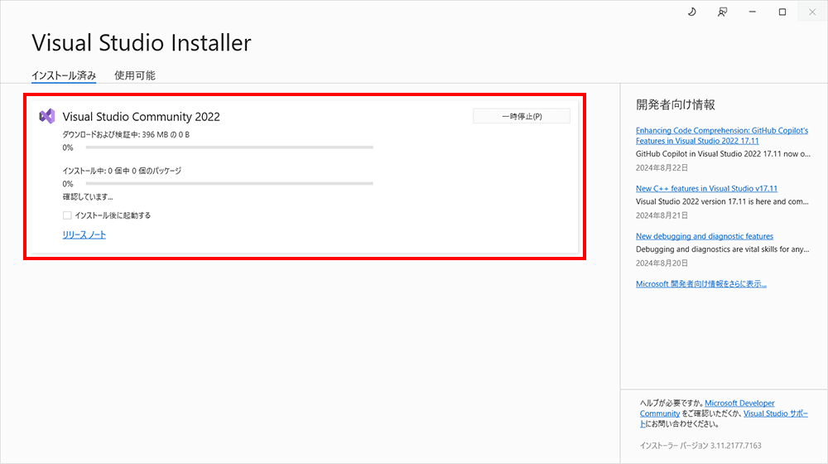Image resolution: width=828 pixels, height=464 pixels.
Task: Show more Microsoft 開発者向け情報 link
Action: pyautogui.click(x=700, y=284)
